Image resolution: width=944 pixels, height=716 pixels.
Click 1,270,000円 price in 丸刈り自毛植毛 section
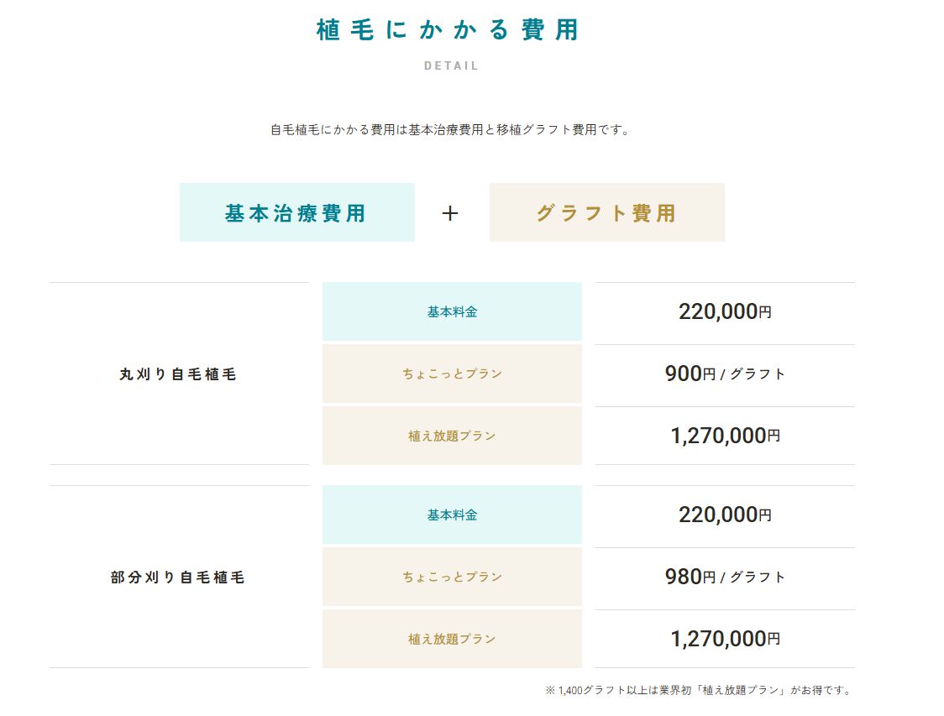click(x=725, y=436)
